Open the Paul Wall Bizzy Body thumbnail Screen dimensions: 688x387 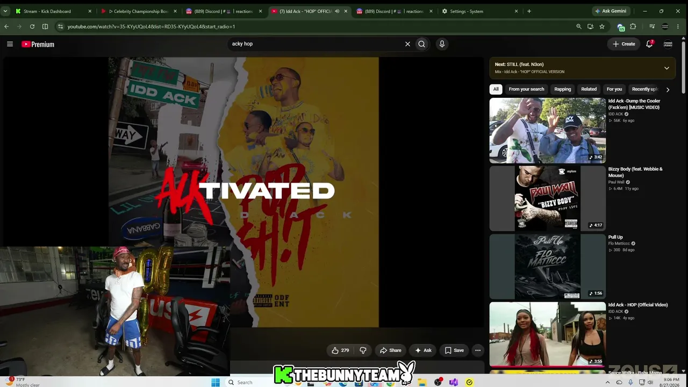[x=548, y=198]
